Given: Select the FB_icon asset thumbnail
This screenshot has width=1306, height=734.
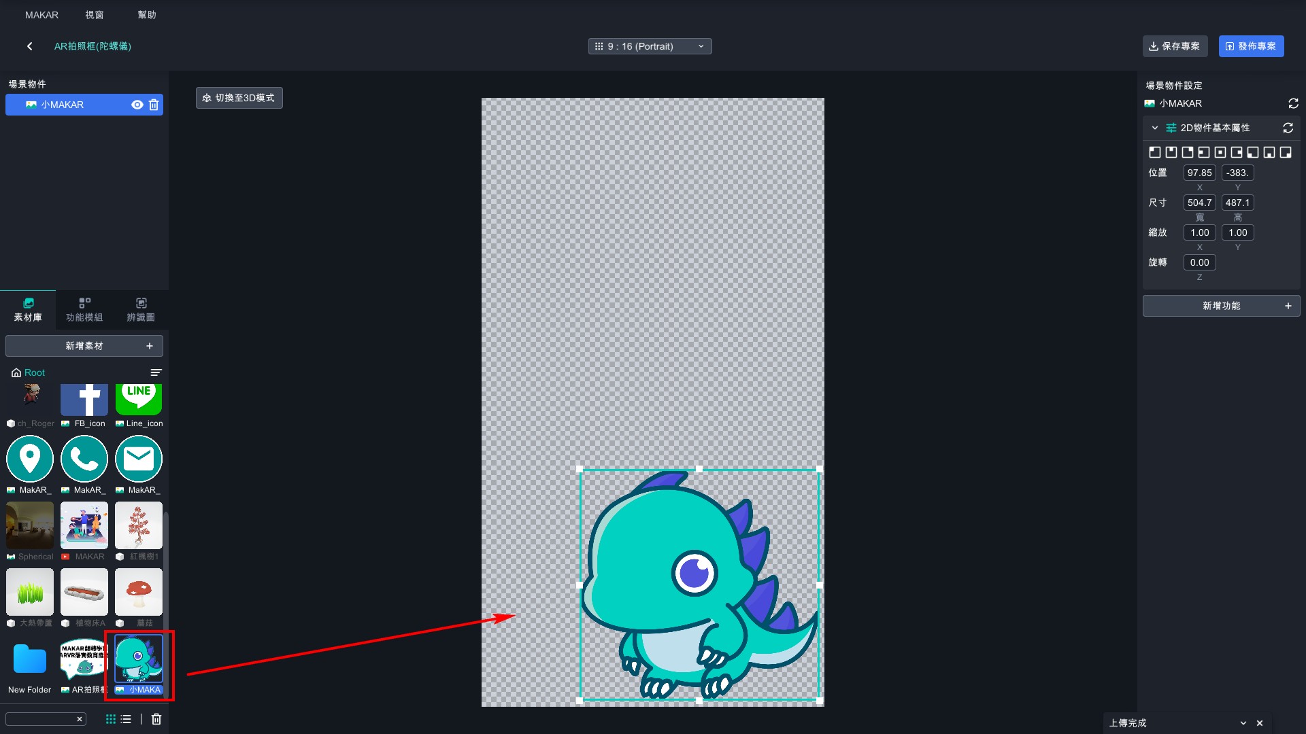Looking at the screenshot, I should 84,400.
